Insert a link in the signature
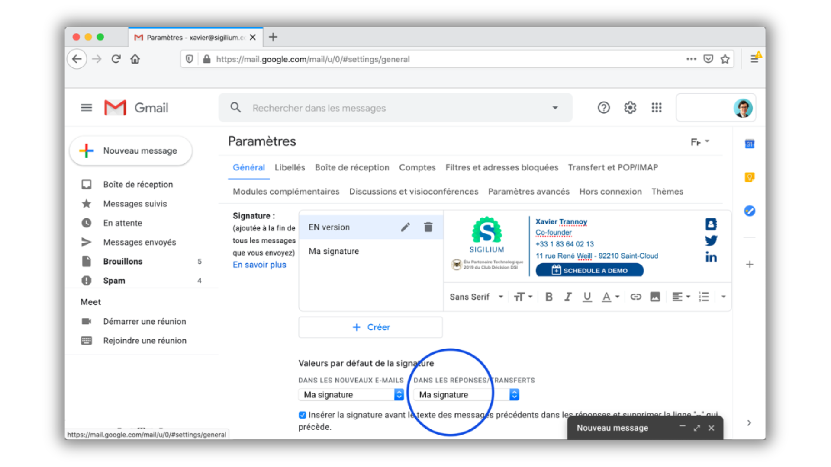 pyautogui.click(x=635, y=297)
